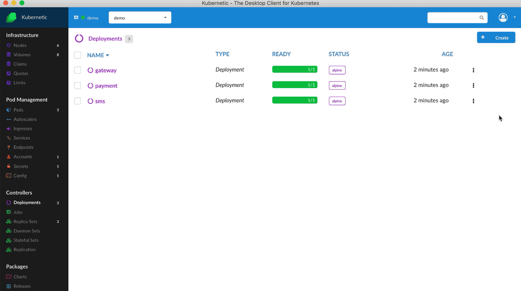The width and height of the screenshot is (521, 291).
Task: Open the sms row three-dot menu
Action: pyautogui.click(x=473, y=101)
